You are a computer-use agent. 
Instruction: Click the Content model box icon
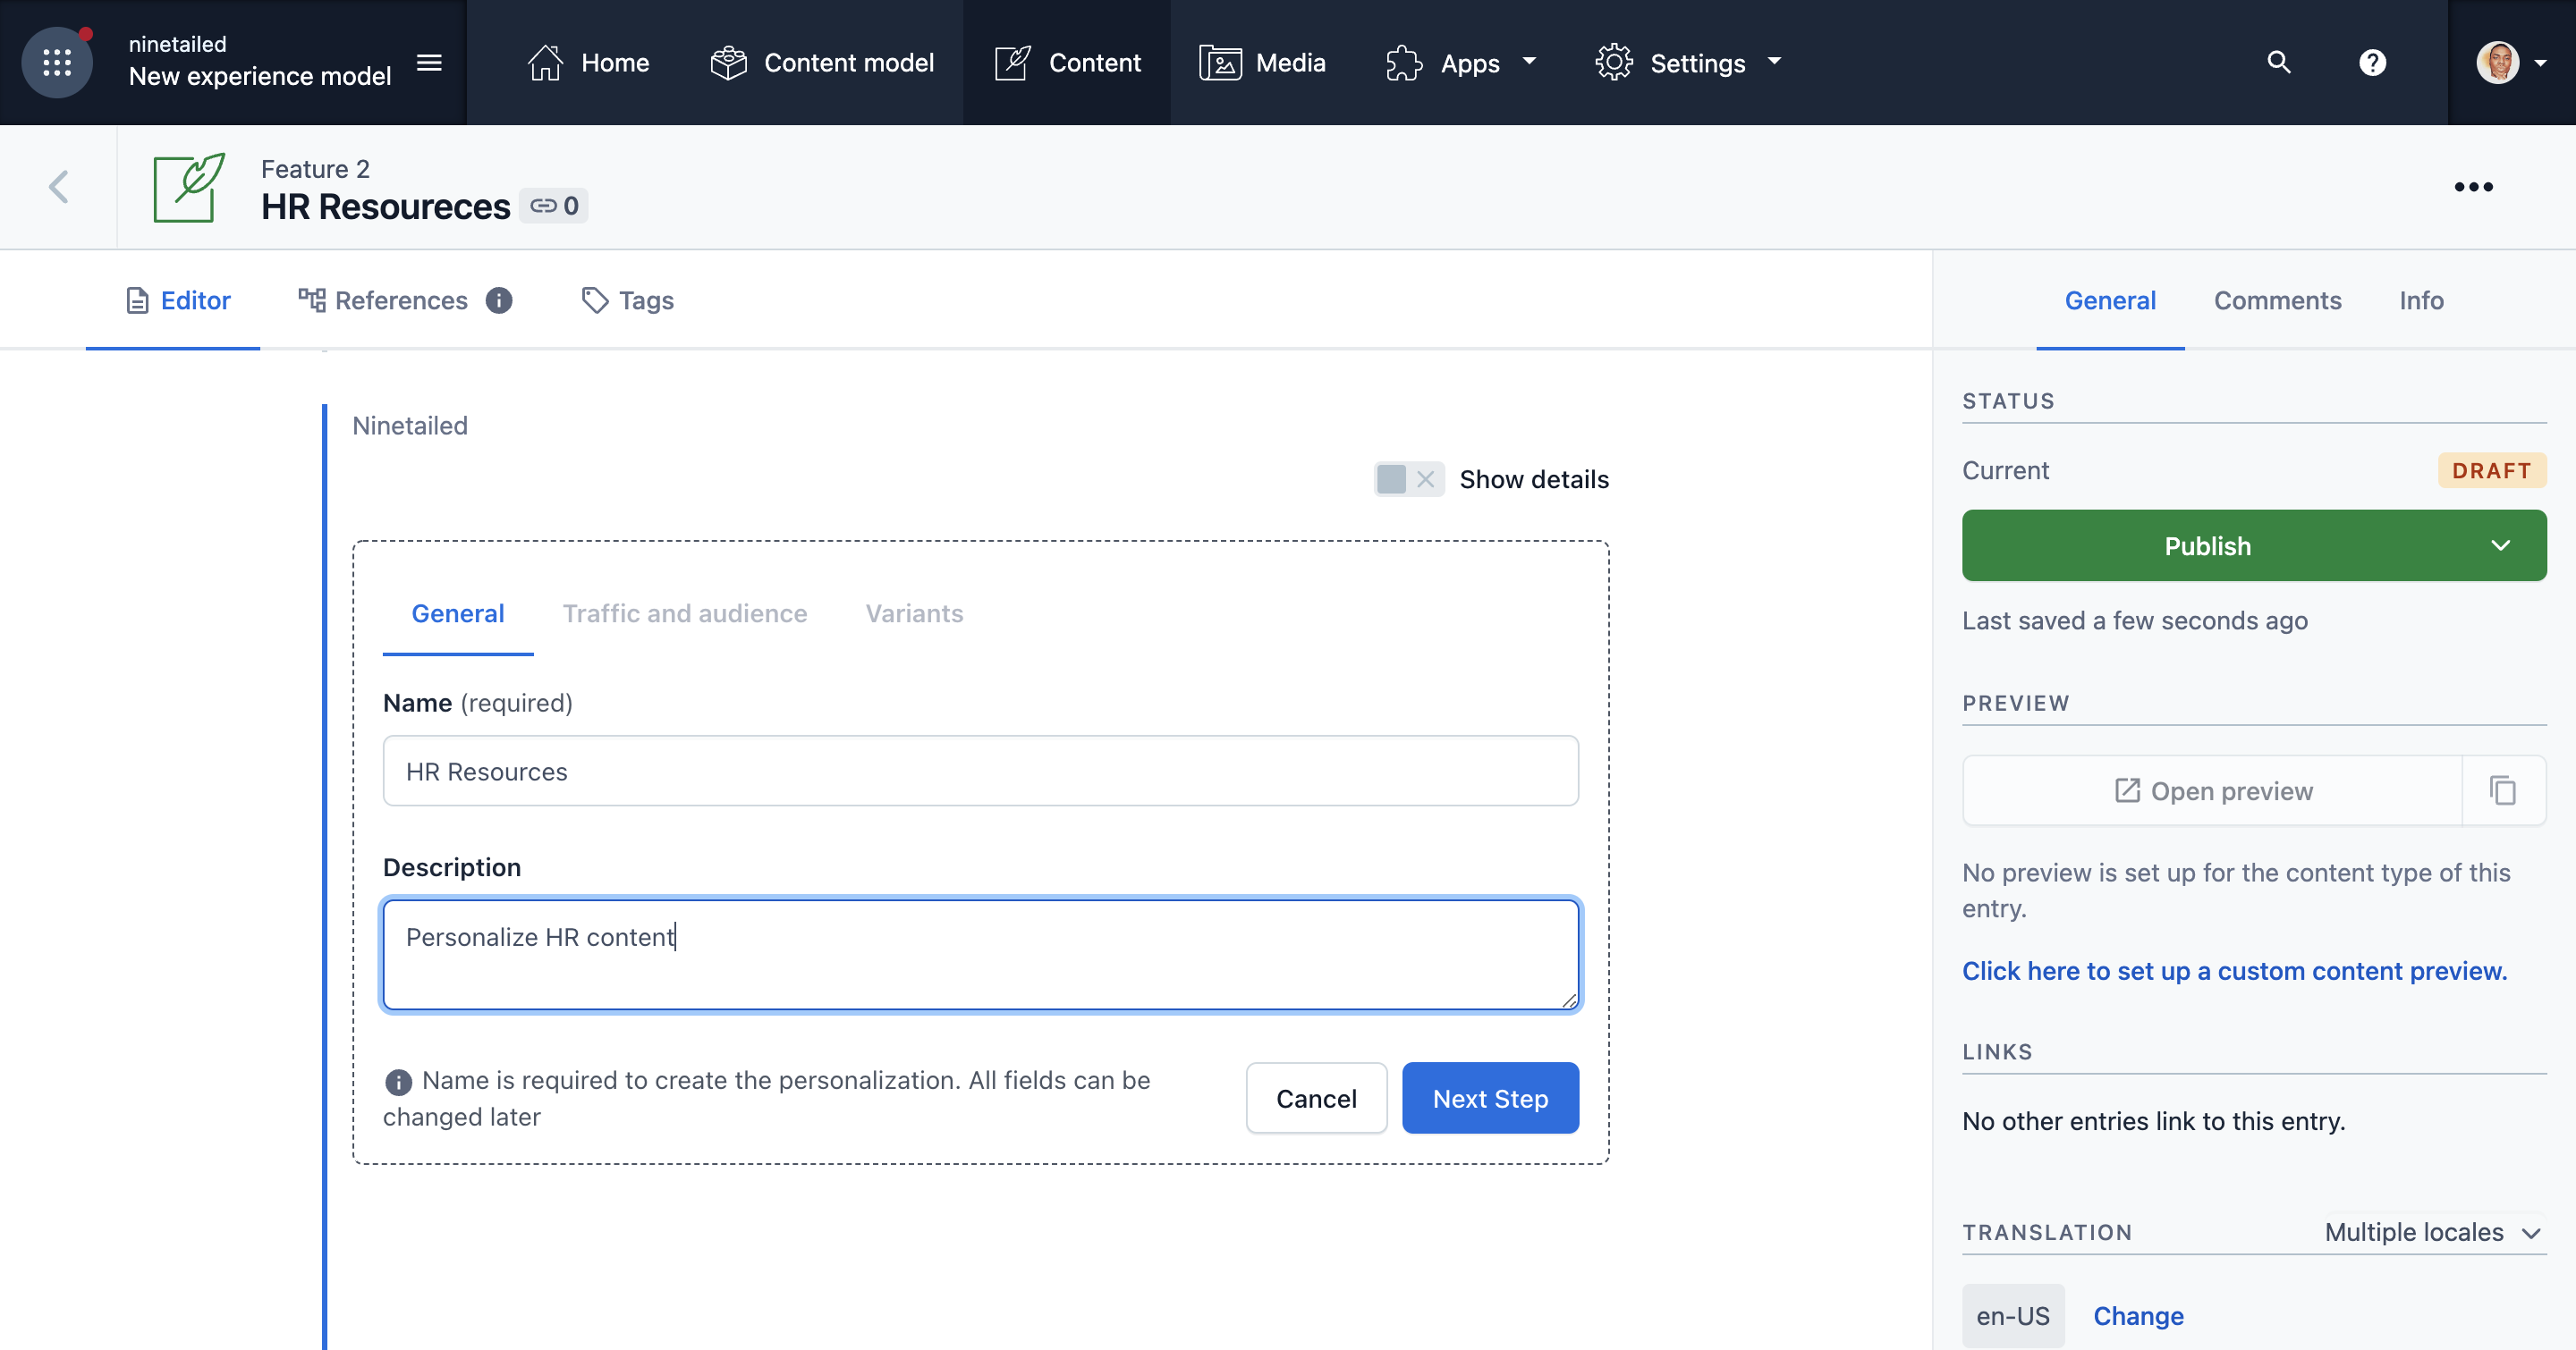728,62
